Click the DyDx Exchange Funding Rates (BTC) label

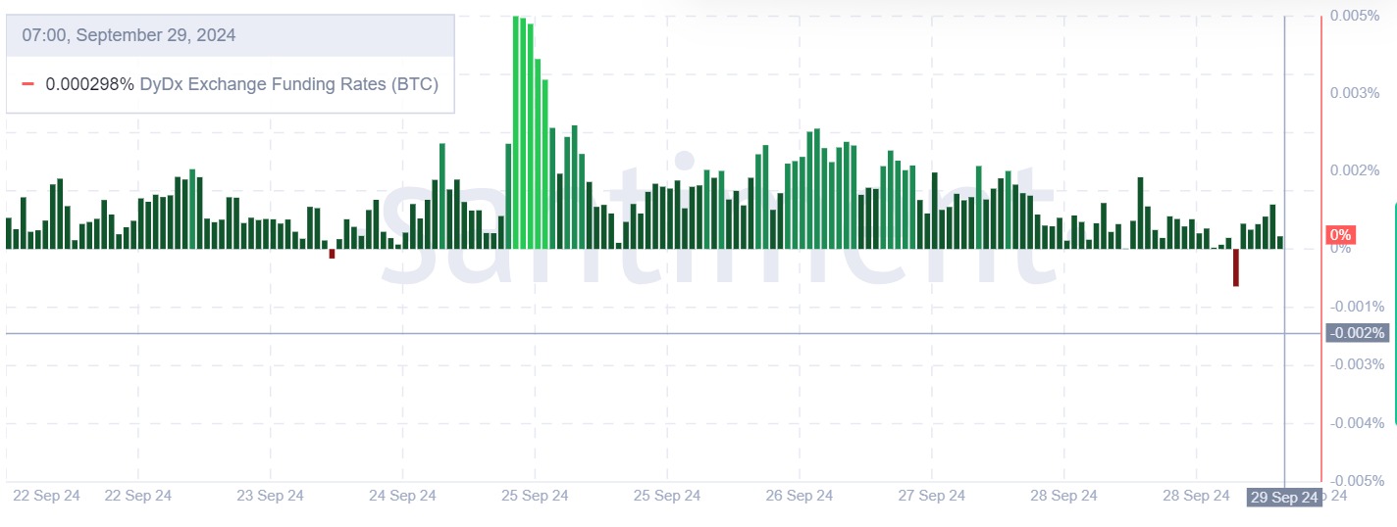point(289,84)
